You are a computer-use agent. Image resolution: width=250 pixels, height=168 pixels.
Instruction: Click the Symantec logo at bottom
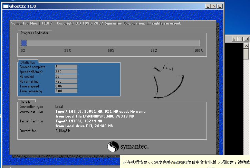128,147
